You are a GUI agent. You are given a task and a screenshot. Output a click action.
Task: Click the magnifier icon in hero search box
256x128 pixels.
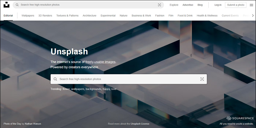(55, 79)
